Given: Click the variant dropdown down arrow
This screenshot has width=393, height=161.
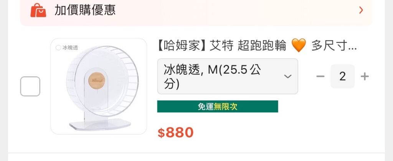Looking at the screenshot, I should pyautogui.click(x=288, y=76).
